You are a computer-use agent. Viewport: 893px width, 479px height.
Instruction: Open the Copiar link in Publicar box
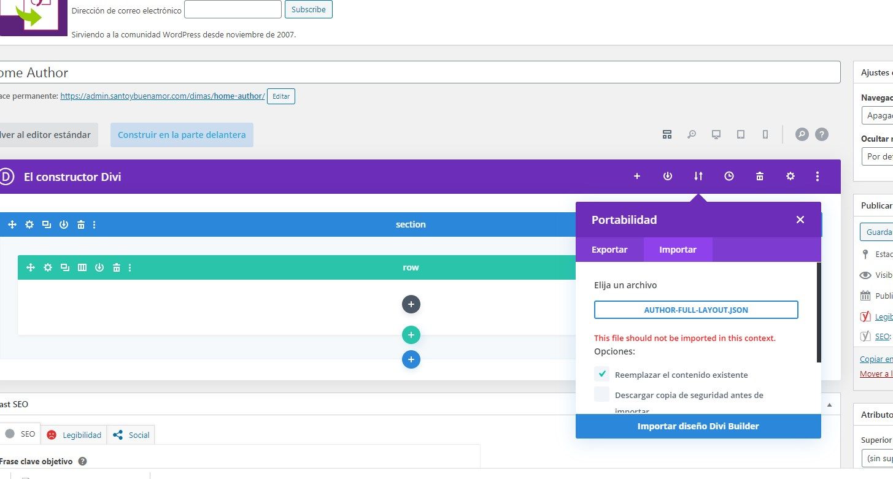(876, 359)
